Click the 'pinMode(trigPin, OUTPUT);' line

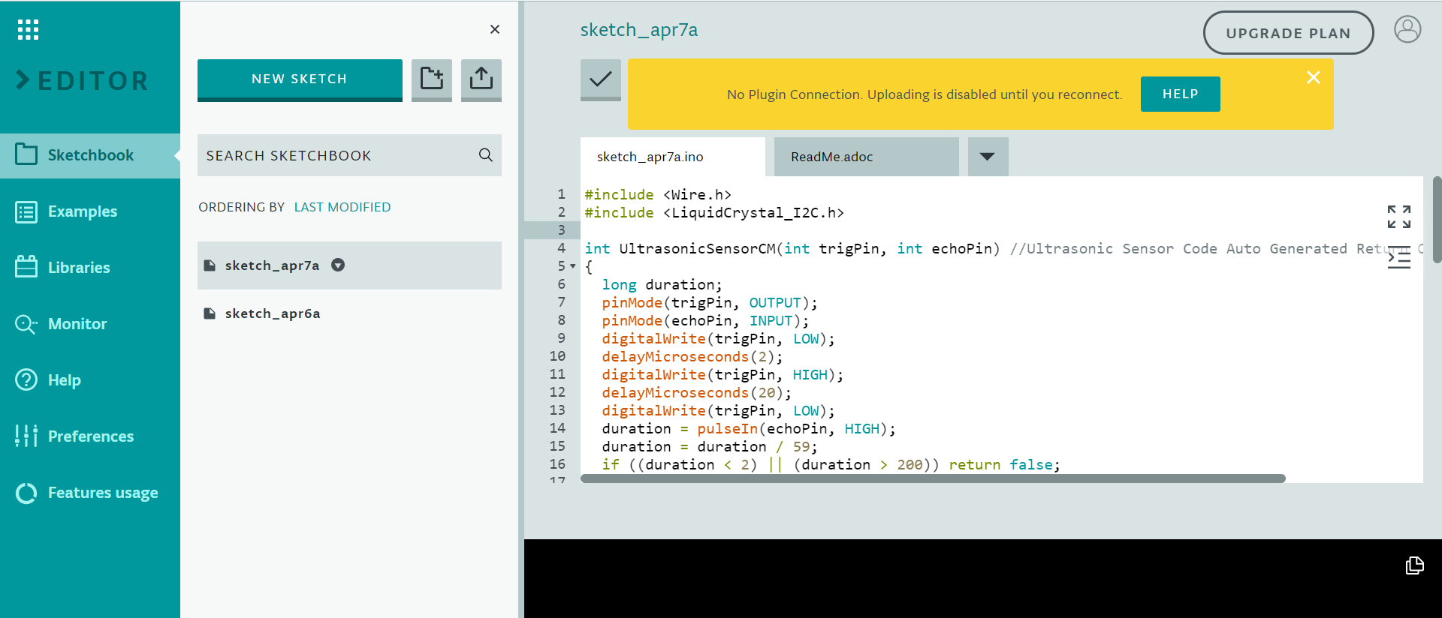coord(710,303)
